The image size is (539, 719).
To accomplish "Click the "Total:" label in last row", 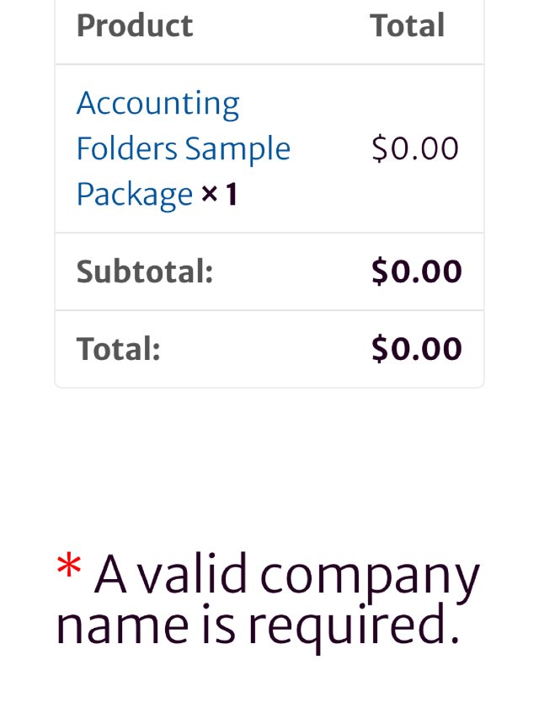I will (119, 349).
